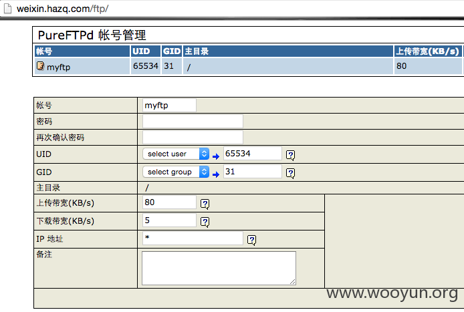Click the 主目录 form label

pyautogui.click(x=48, y=188)
